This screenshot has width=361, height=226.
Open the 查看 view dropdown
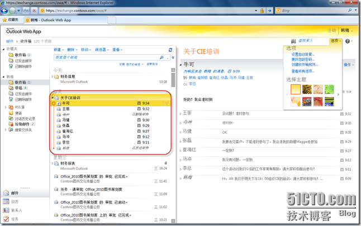(x=117, y=50)
